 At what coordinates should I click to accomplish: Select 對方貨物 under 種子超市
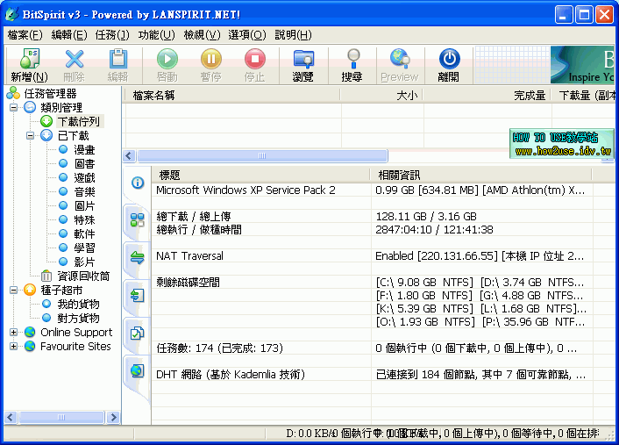78,318
